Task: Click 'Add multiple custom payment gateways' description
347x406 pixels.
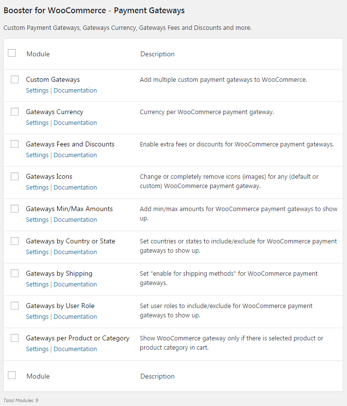Action: click(x=223, y=80)
